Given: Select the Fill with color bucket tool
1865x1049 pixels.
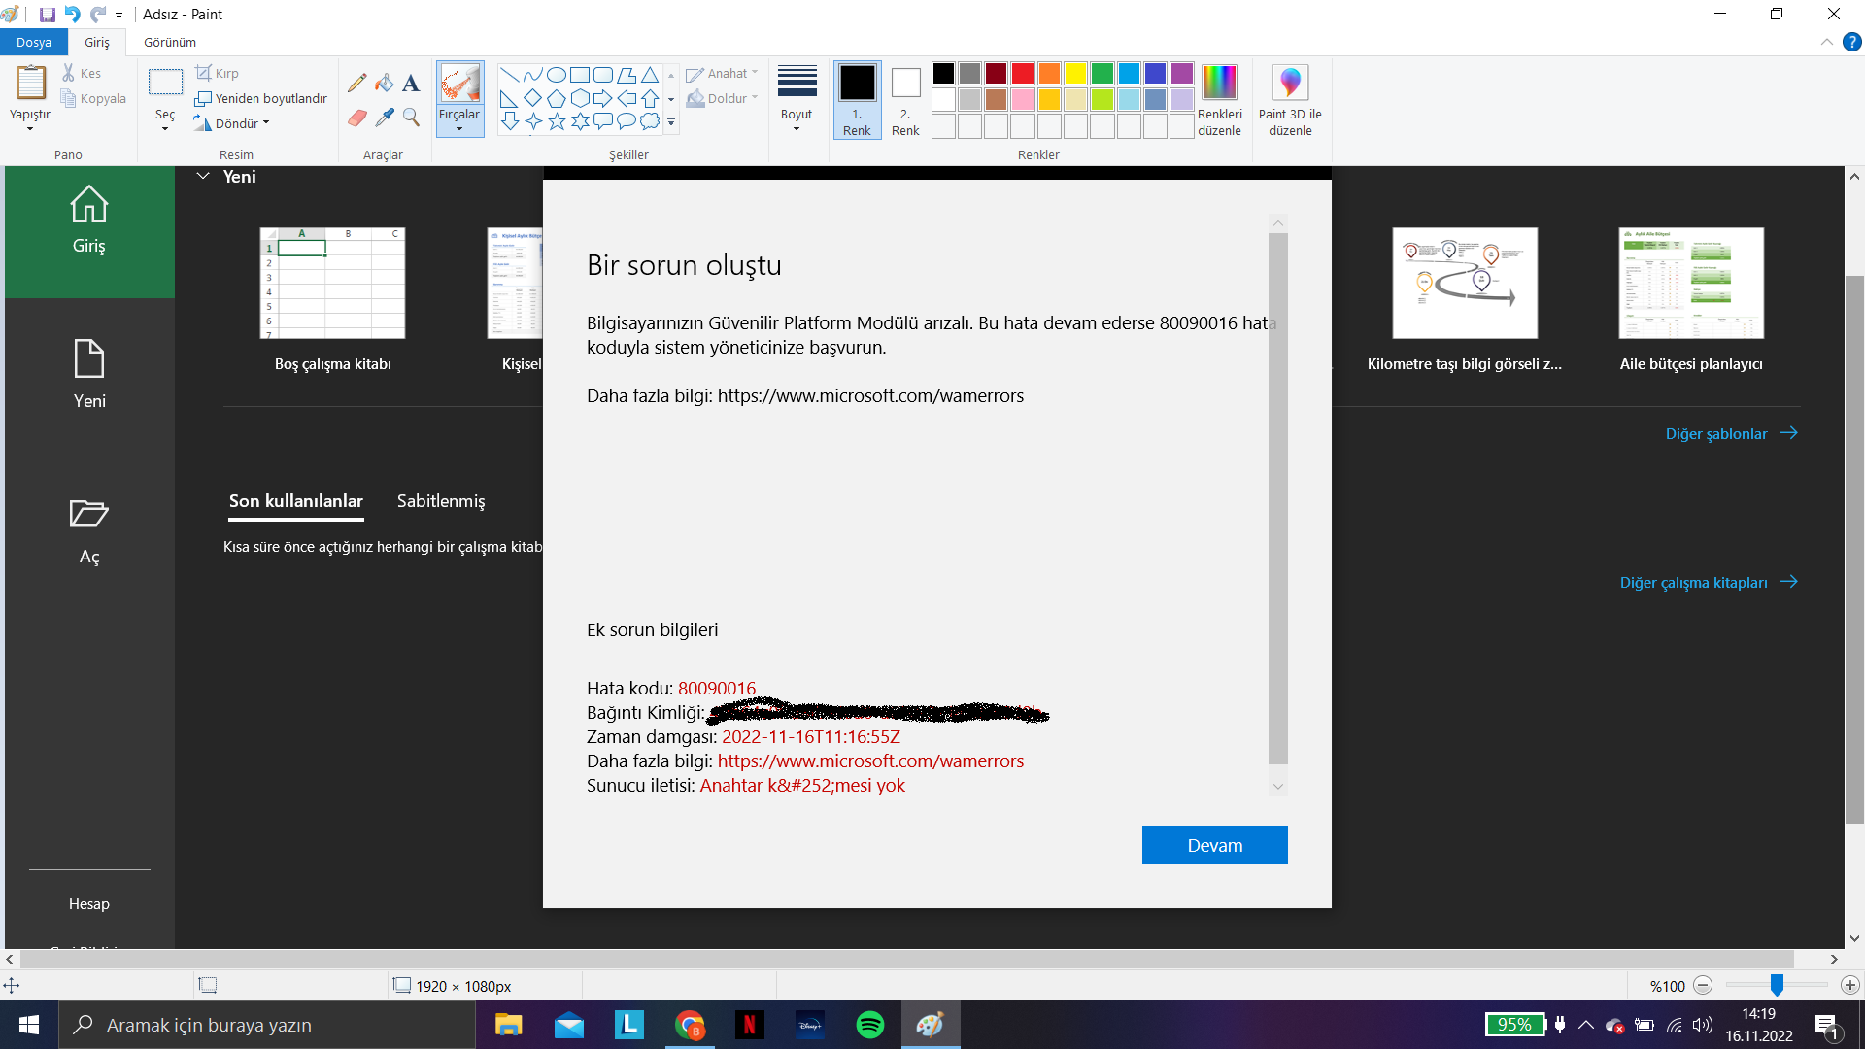Looking at the screenshot, I should (385, 84).
